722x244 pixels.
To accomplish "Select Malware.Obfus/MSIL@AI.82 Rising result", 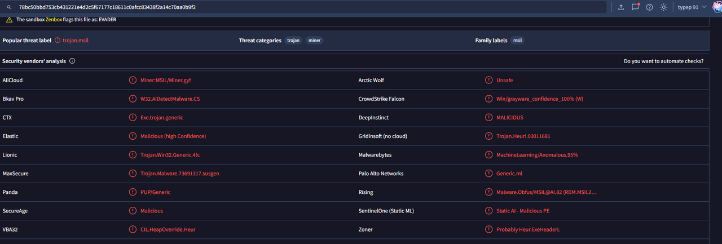I will (547, 192).
